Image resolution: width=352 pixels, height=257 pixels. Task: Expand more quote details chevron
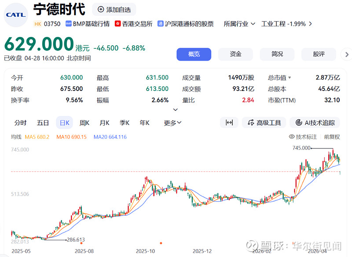pos(176,109)
